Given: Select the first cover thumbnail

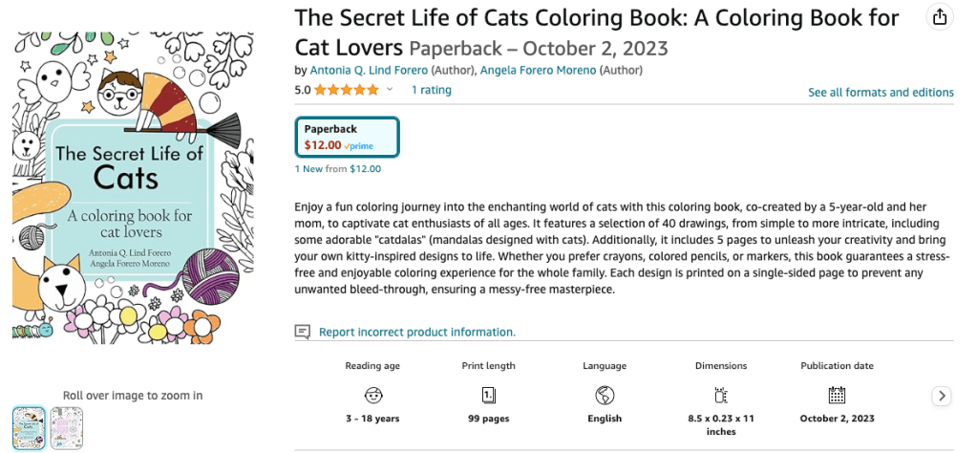Looking at the screenshot, I should tap(29, 427).
